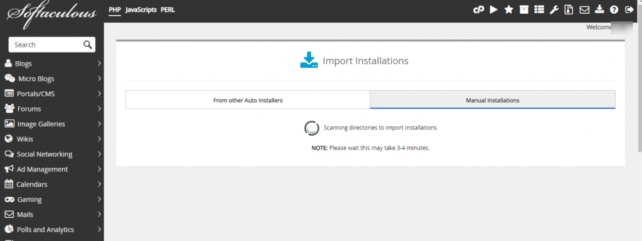Open email settings envelope icon
The width and height of the screenshot is (642, 241).
584,10
